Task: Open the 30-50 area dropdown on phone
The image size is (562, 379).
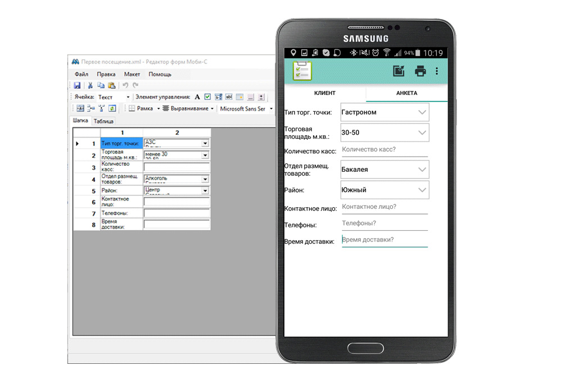Action: click(x=384, y=133)
